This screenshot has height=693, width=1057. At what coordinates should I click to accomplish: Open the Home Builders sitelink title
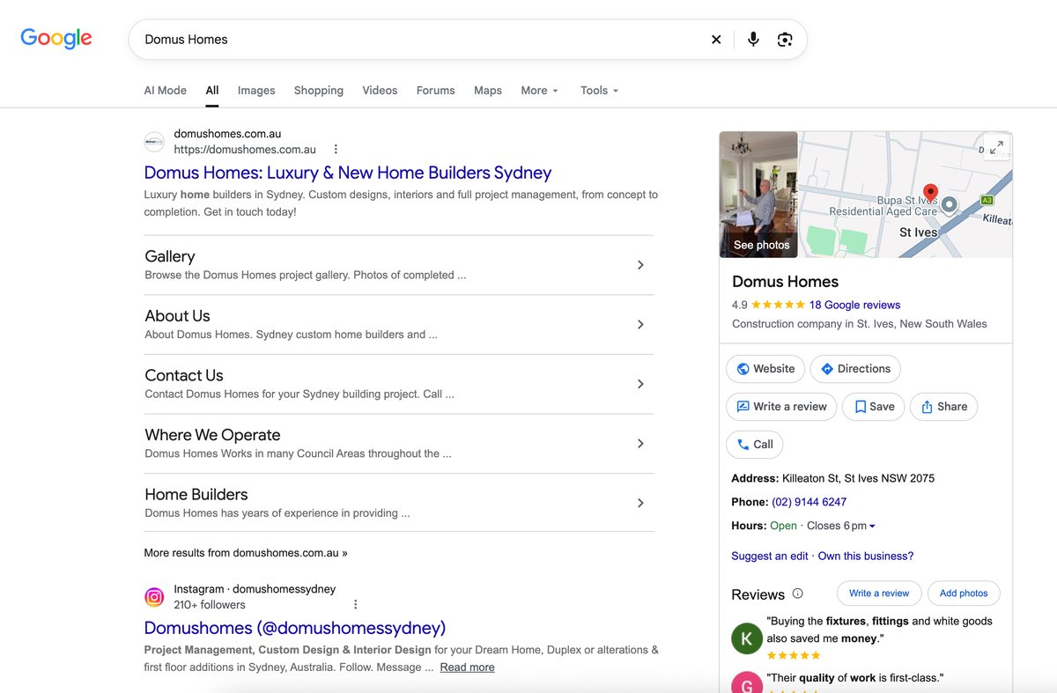pos(196,494)
